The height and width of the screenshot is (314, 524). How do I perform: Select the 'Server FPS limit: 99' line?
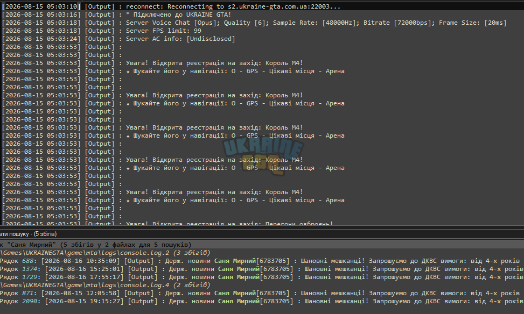click(102, 31)
